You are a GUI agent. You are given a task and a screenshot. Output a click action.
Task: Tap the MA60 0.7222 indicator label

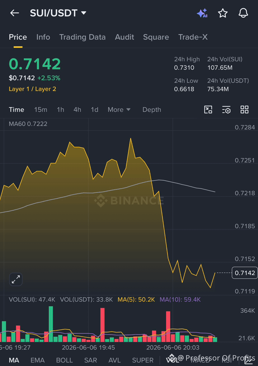click(x=28, y=124)
